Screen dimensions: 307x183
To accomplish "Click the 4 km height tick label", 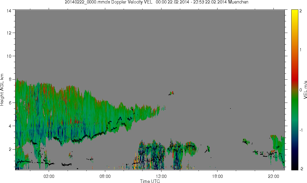I will tap(10, 126).
